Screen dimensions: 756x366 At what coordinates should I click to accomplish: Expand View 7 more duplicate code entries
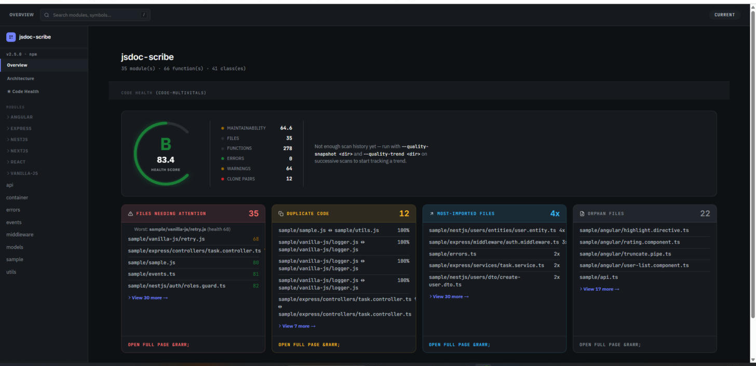297,326
